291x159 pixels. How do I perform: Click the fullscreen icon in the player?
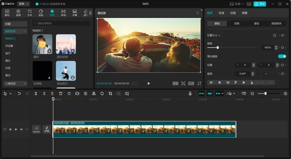coord(199,83)
